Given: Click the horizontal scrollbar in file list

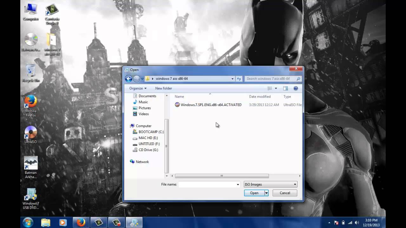Looking at the screenshot, I should coord(222,176).
